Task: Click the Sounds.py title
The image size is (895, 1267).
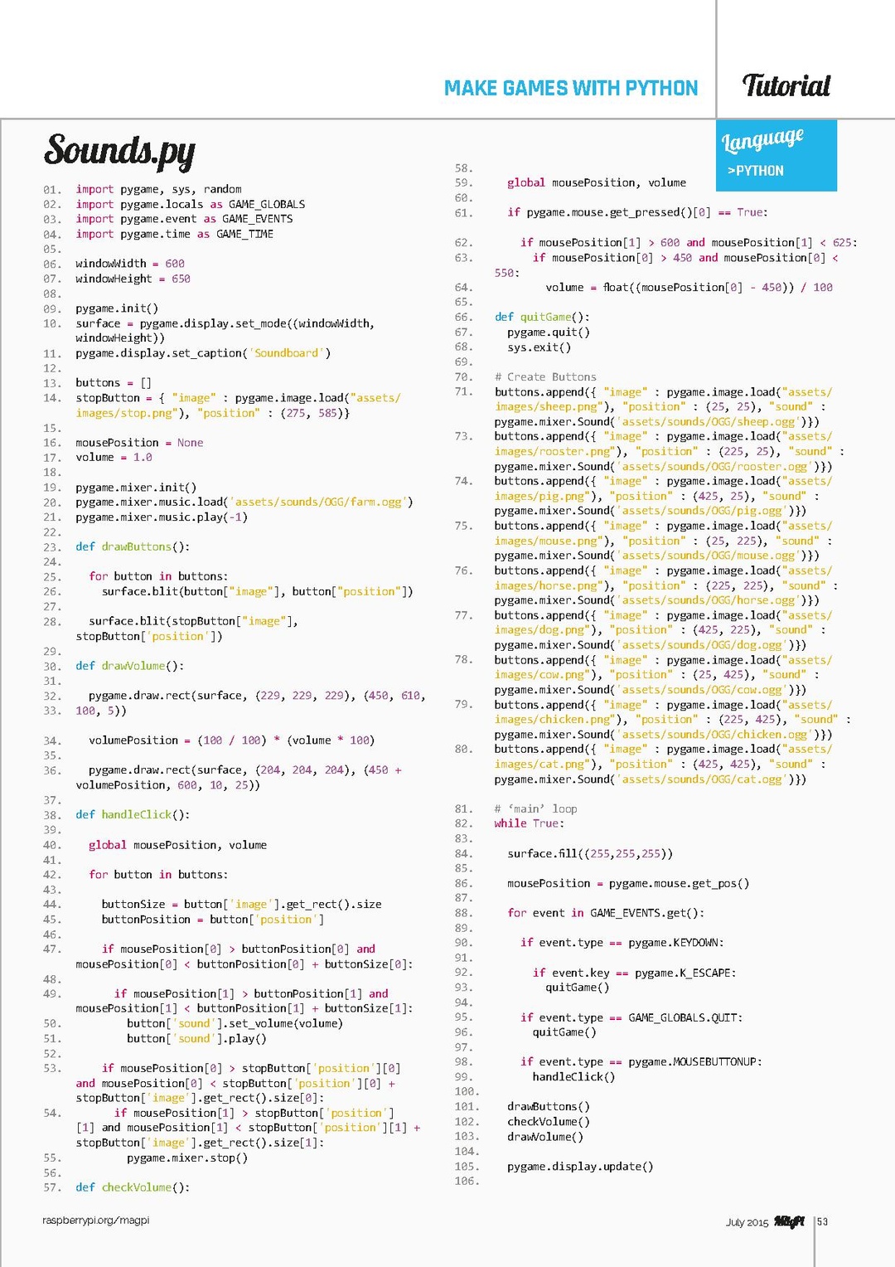Action: [x=119, y=151]
